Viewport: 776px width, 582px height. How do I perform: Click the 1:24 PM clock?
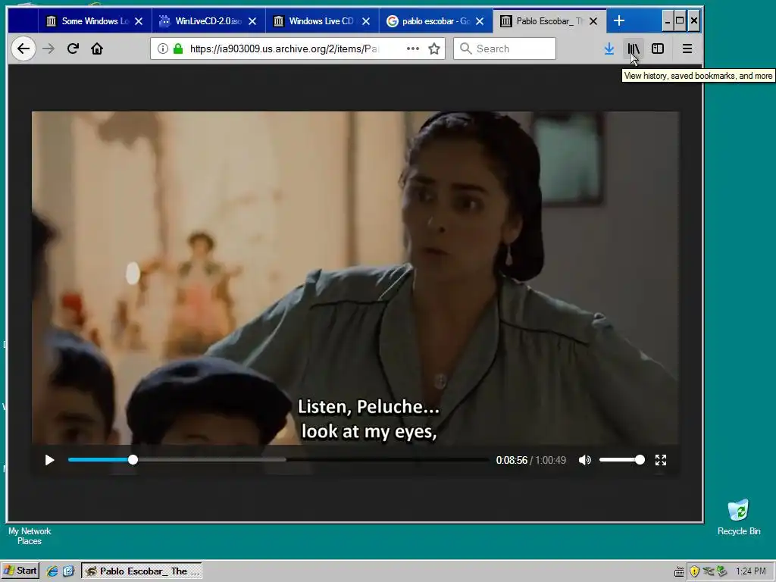click(751, 571)
